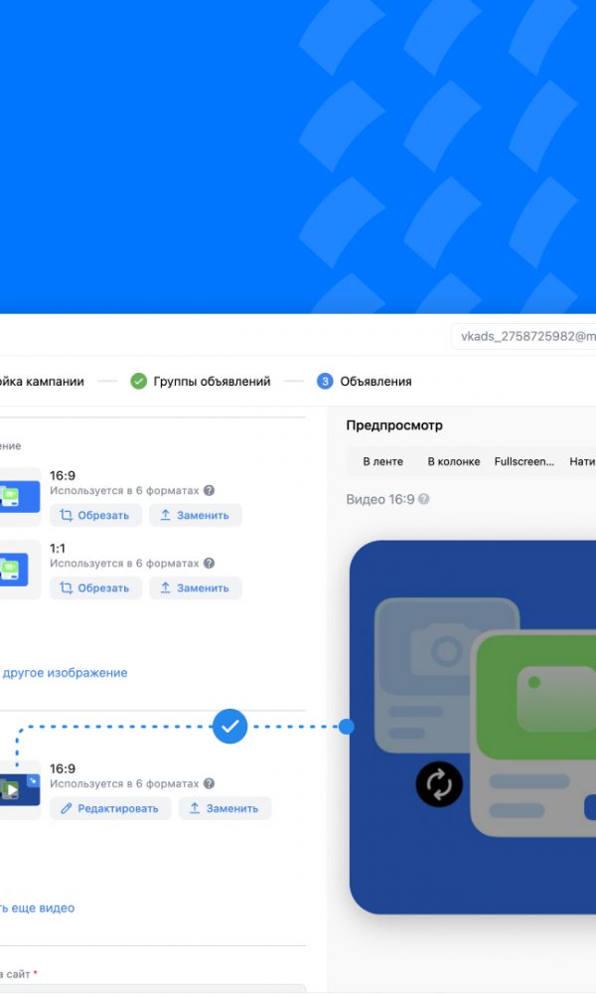Click the green check icon for Группы объявлений
The image size is (596, 994).
point(139,381)
